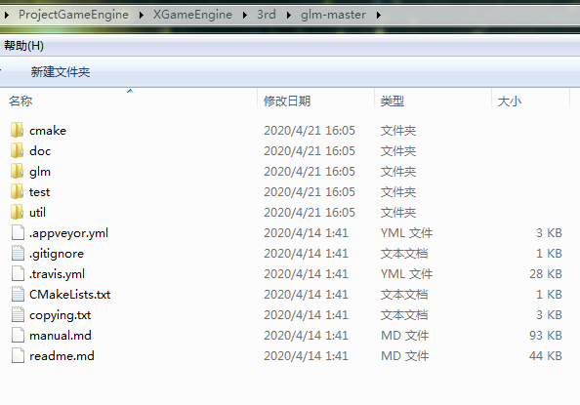Open the doc folder icon
Image resolution: width=580 pixels, height=405 pixels.
point(17,150)
